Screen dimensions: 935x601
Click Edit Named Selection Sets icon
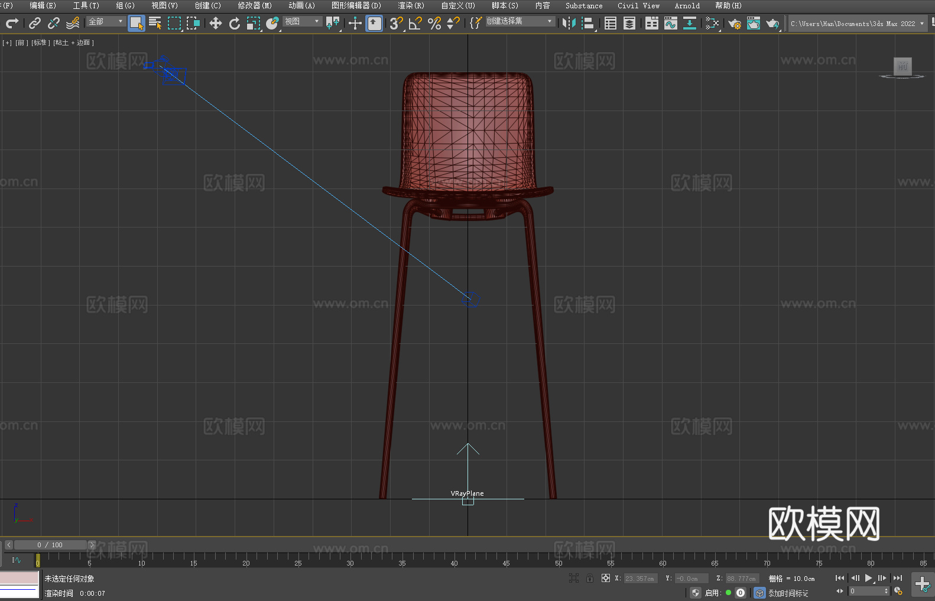click(476, 23)
